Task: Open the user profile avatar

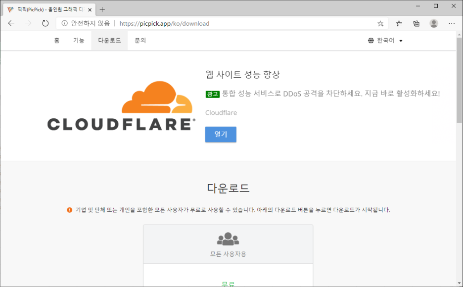Action: (x=434, y=24)
